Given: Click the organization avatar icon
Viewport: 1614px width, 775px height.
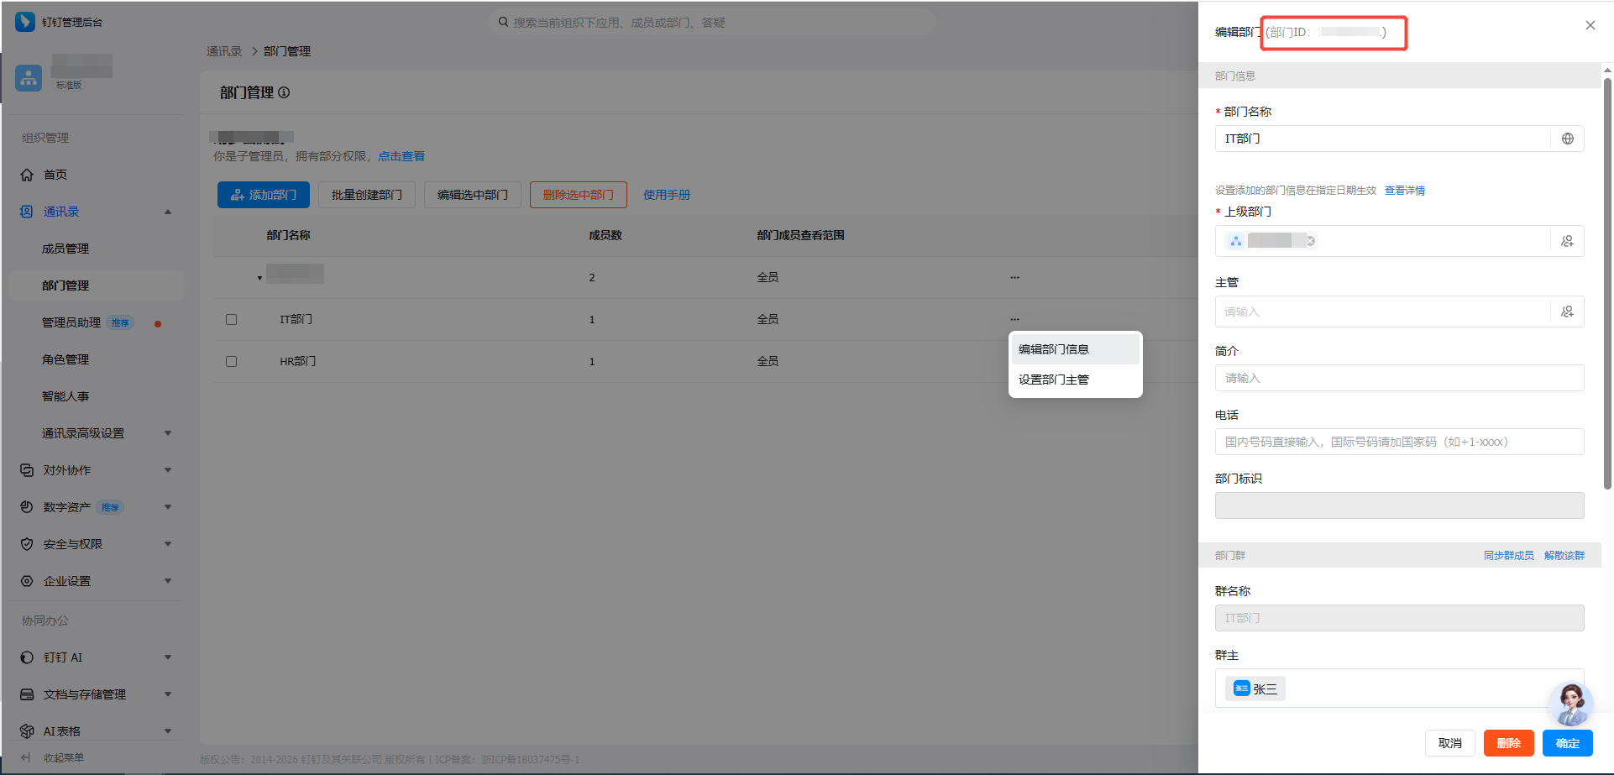Looking at the screenshot, I should coord(29,78).
